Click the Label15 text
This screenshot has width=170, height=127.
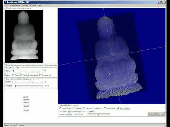point(26,102)
